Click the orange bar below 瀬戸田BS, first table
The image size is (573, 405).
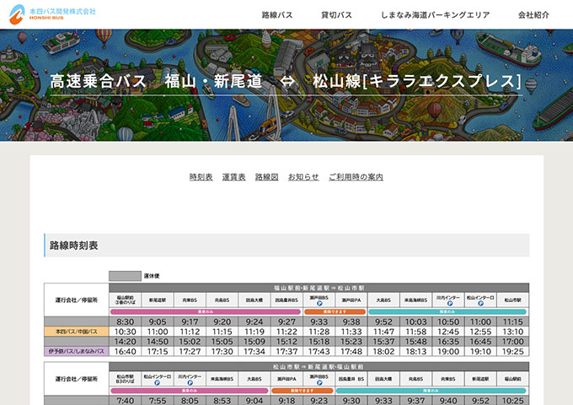tap(335, 311)
